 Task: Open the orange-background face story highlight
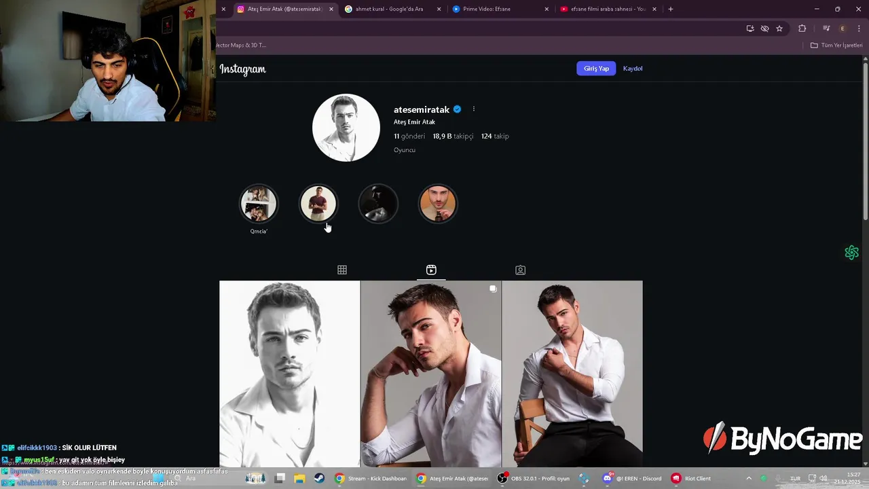438,204
